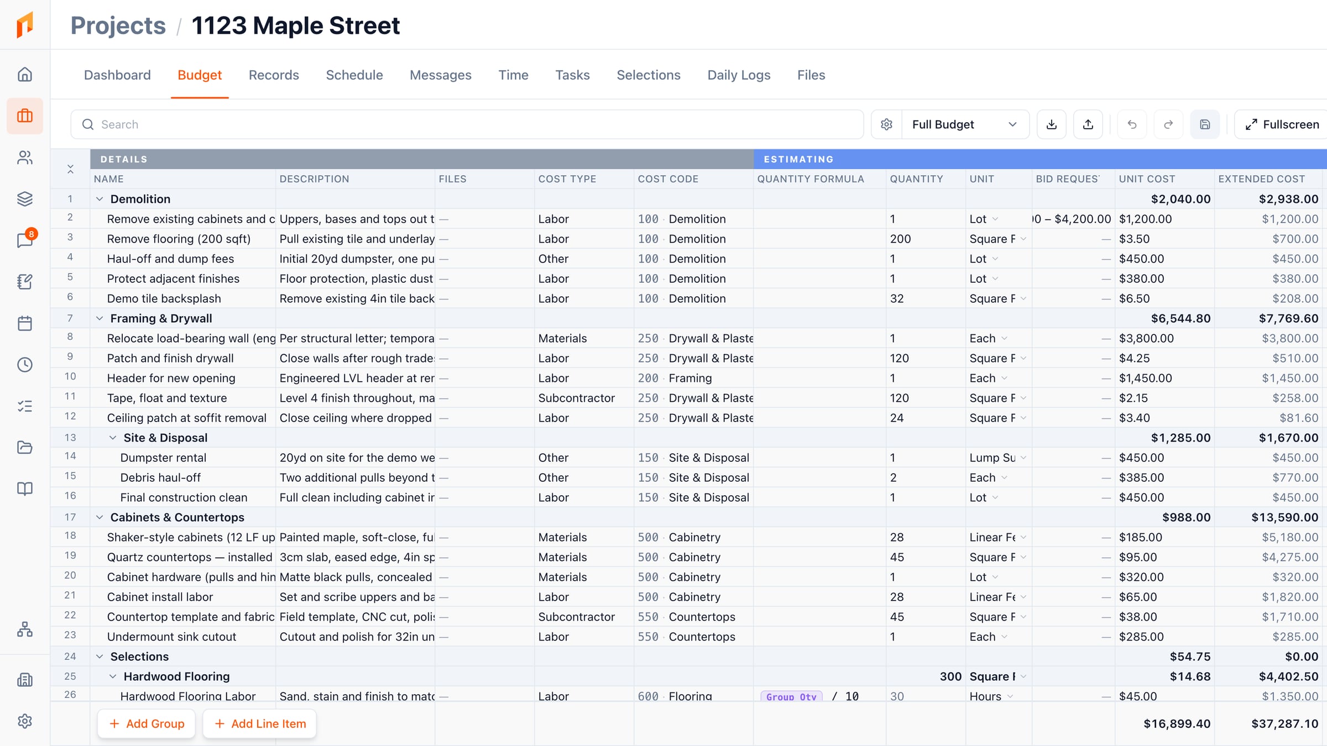Open unit dropdown for Debris haul-off row
This screenshot has height=746, width=1327.
tap(1004, 477)
